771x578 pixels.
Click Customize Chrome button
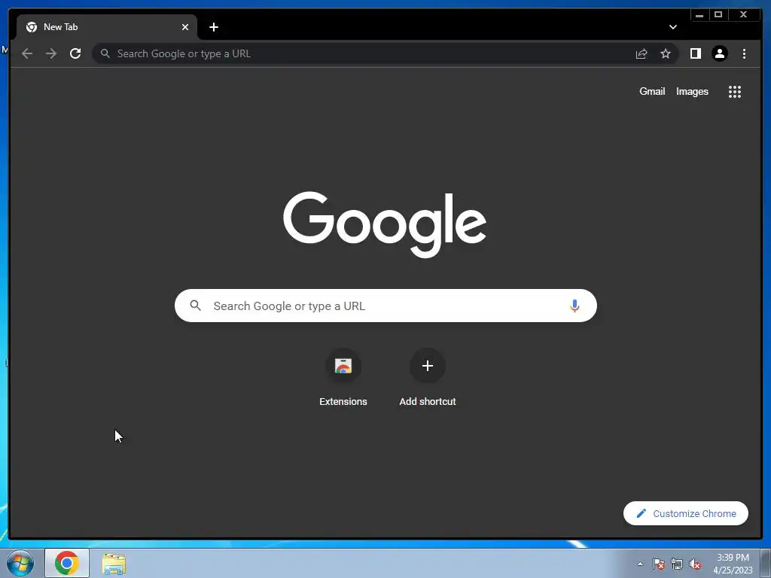pos(685,513)
